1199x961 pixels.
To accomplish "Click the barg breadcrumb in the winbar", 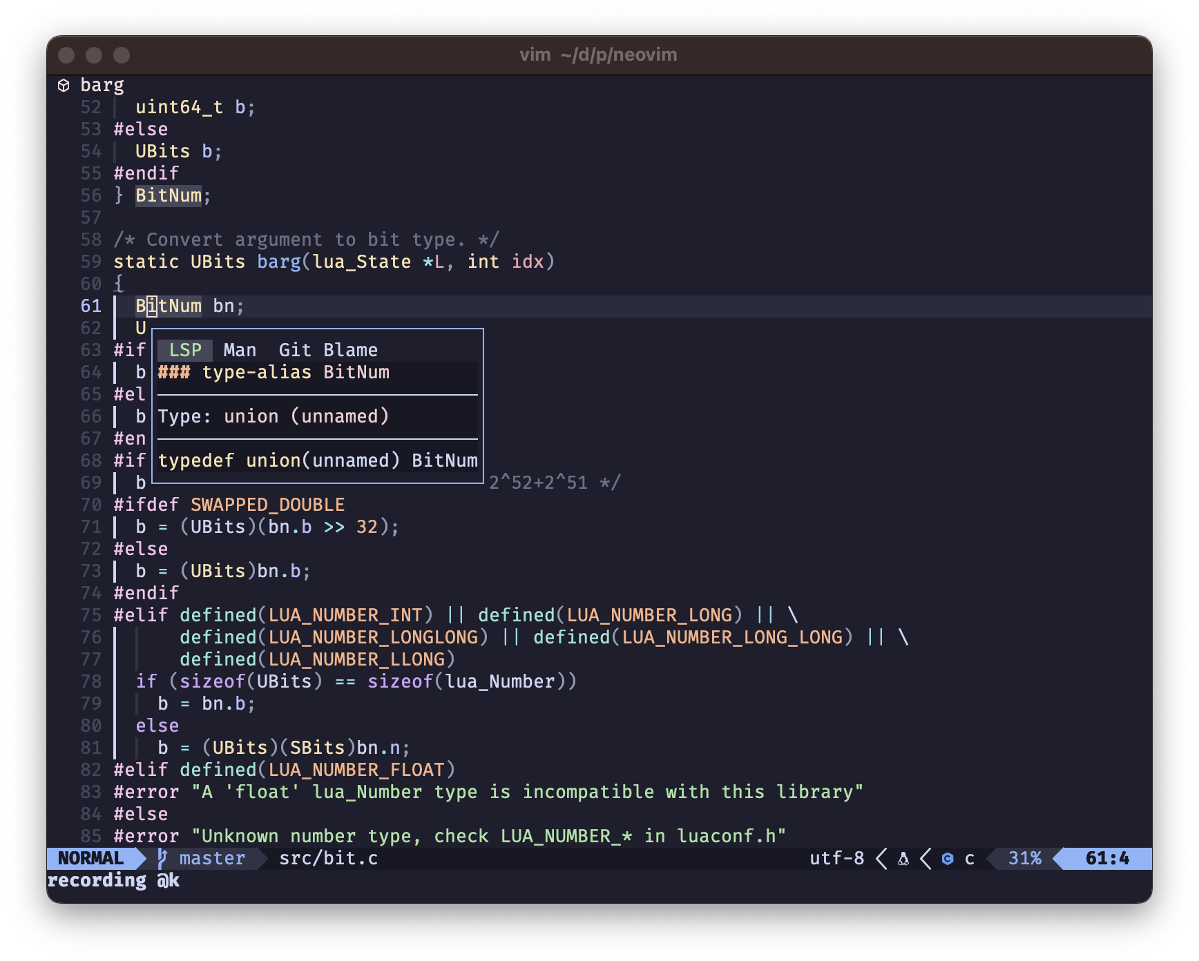I will coord(102,85).
